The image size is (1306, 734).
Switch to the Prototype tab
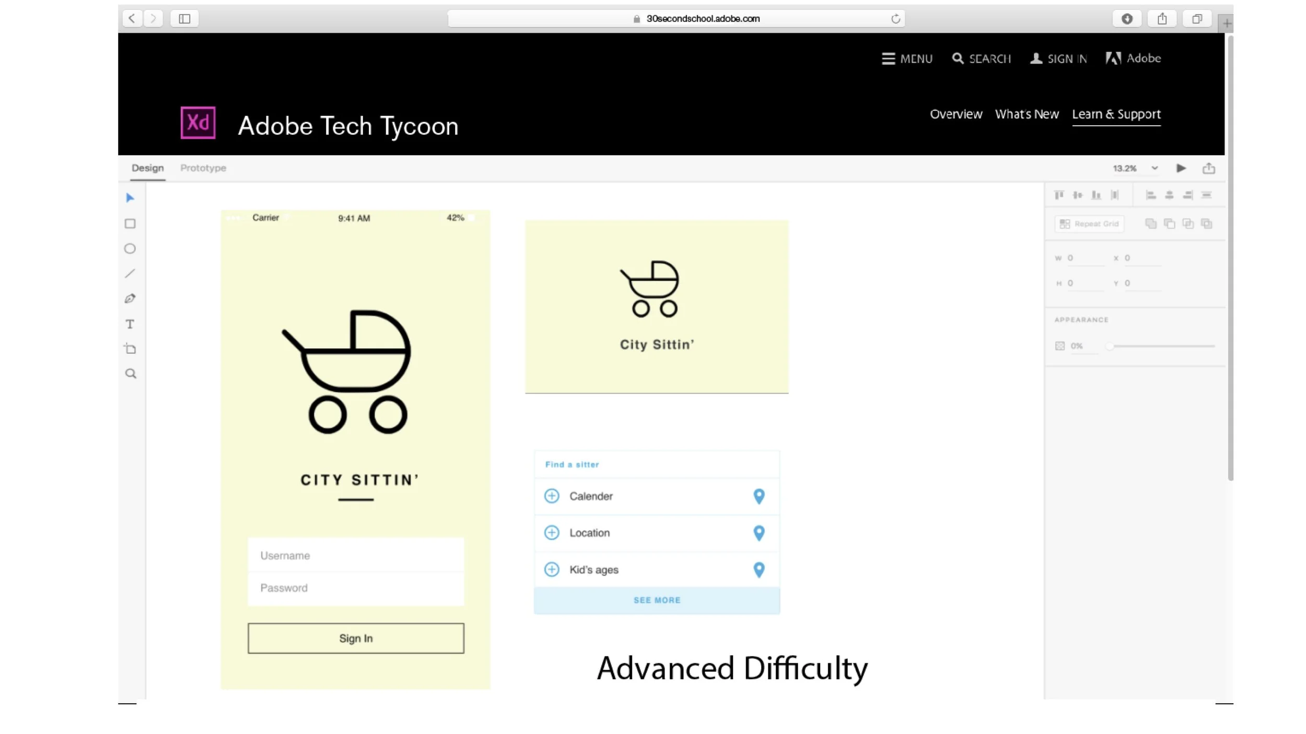203,168
